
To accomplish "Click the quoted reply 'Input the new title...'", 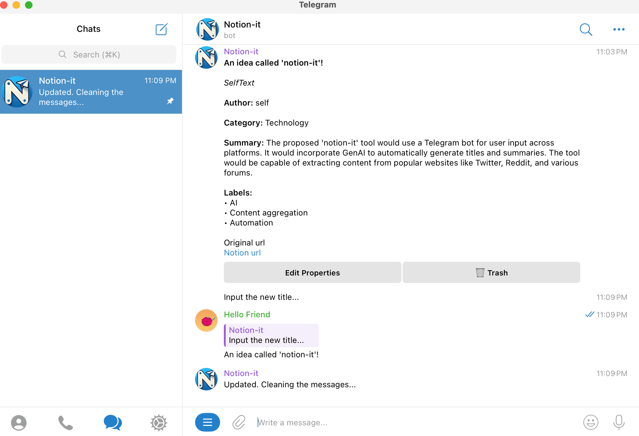I will click(271, 335).
